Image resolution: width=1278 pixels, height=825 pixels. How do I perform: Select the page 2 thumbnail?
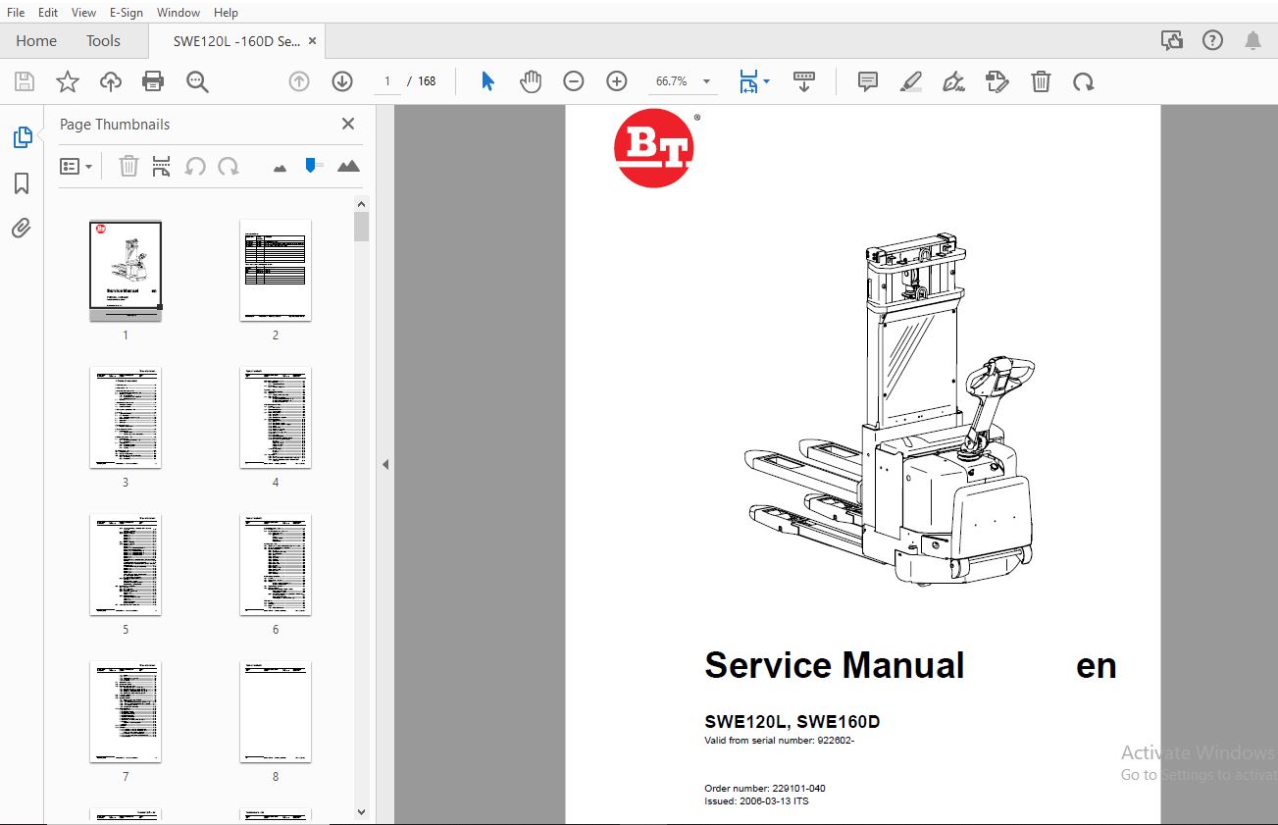(276, 271)
